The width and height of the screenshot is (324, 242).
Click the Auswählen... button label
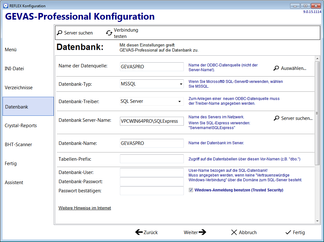pyautogui.click(x=294, y=68)
